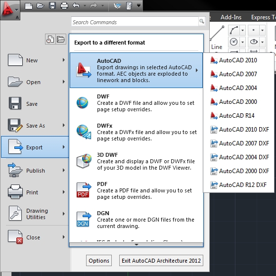This screenshot has height=276, width=276.
Task: Click the Options button
Action: tap(99, 260)
